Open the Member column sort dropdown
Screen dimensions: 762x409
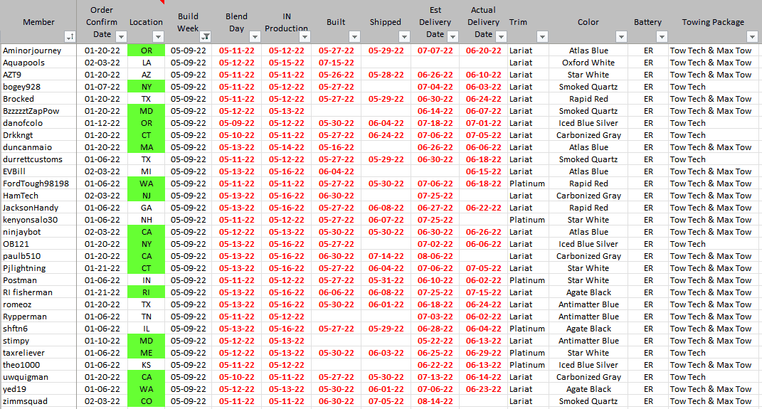click(70, 36)
